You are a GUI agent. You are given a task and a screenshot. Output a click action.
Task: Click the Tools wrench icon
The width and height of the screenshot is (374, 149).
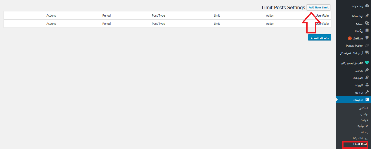(367, 92)
